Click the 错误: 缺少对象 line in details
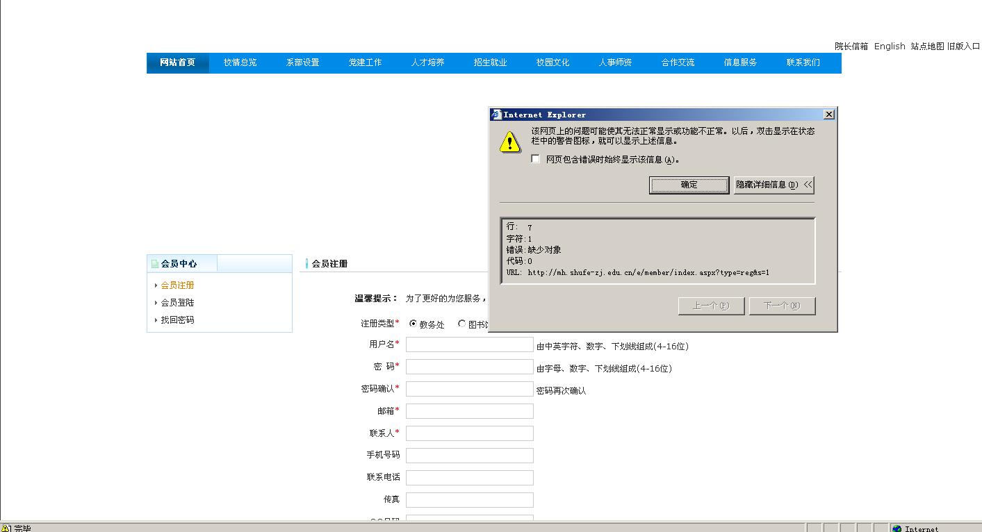This screenshot has height=532, width=982. tap(534, 250)
